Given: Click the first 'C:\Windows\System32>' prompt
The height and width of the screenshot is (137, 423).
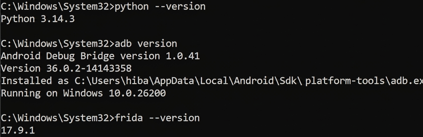Looking at the screenshot, I should click(58, 7).
